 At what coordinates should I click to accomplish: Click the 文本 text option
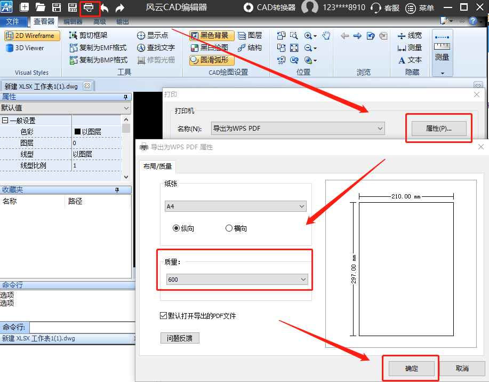(x=410, y=60)
